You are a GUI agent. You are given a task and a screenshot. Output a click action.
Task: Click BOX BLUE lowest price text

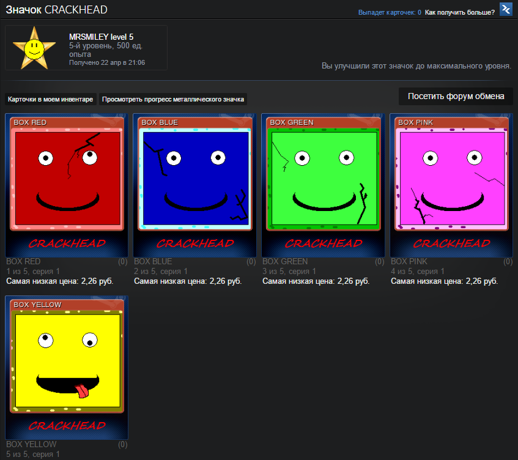[x=188, y=281]
